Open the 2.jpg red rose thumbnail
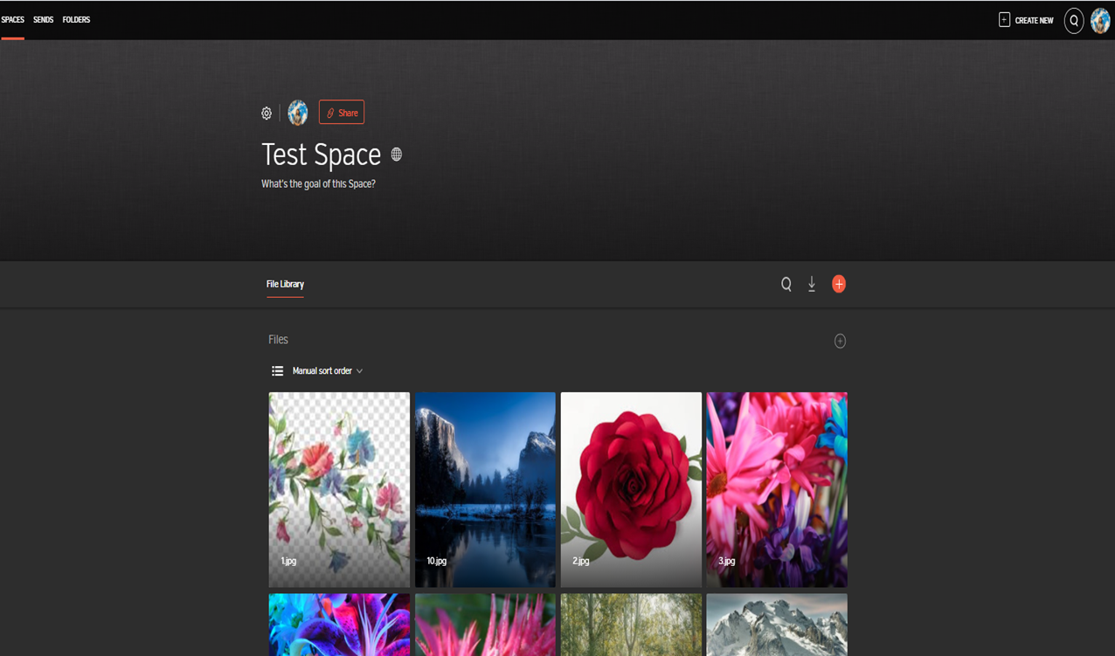1115x656 pixels. click(631, 489)
